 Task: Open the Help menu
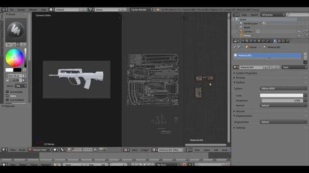pos(43,10)
